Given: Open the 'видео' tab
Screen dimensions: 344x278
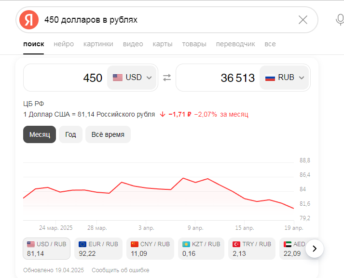Looking at the screenshot, I should pos(133,44).
